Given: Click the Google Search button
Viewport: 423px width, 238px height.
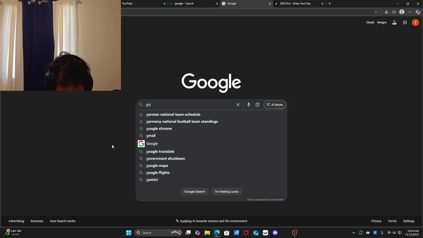Looking at the screenshot, I should [195, 192].
